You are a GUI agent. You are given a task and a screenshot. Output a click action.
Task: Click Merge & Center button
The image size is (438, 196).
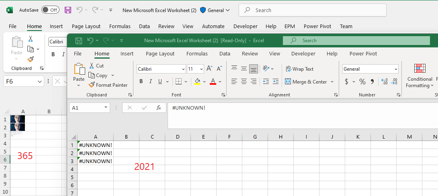pyautogui.click(x=305, y=82)
